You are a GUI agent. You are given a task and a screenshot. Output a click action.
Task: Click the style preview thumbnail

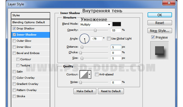(x=159, y=50)
